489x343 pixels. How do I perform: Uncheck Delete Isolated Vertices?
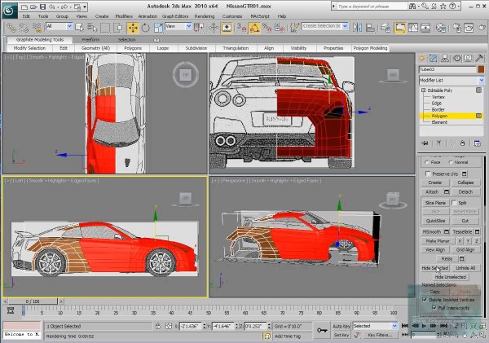425,299
